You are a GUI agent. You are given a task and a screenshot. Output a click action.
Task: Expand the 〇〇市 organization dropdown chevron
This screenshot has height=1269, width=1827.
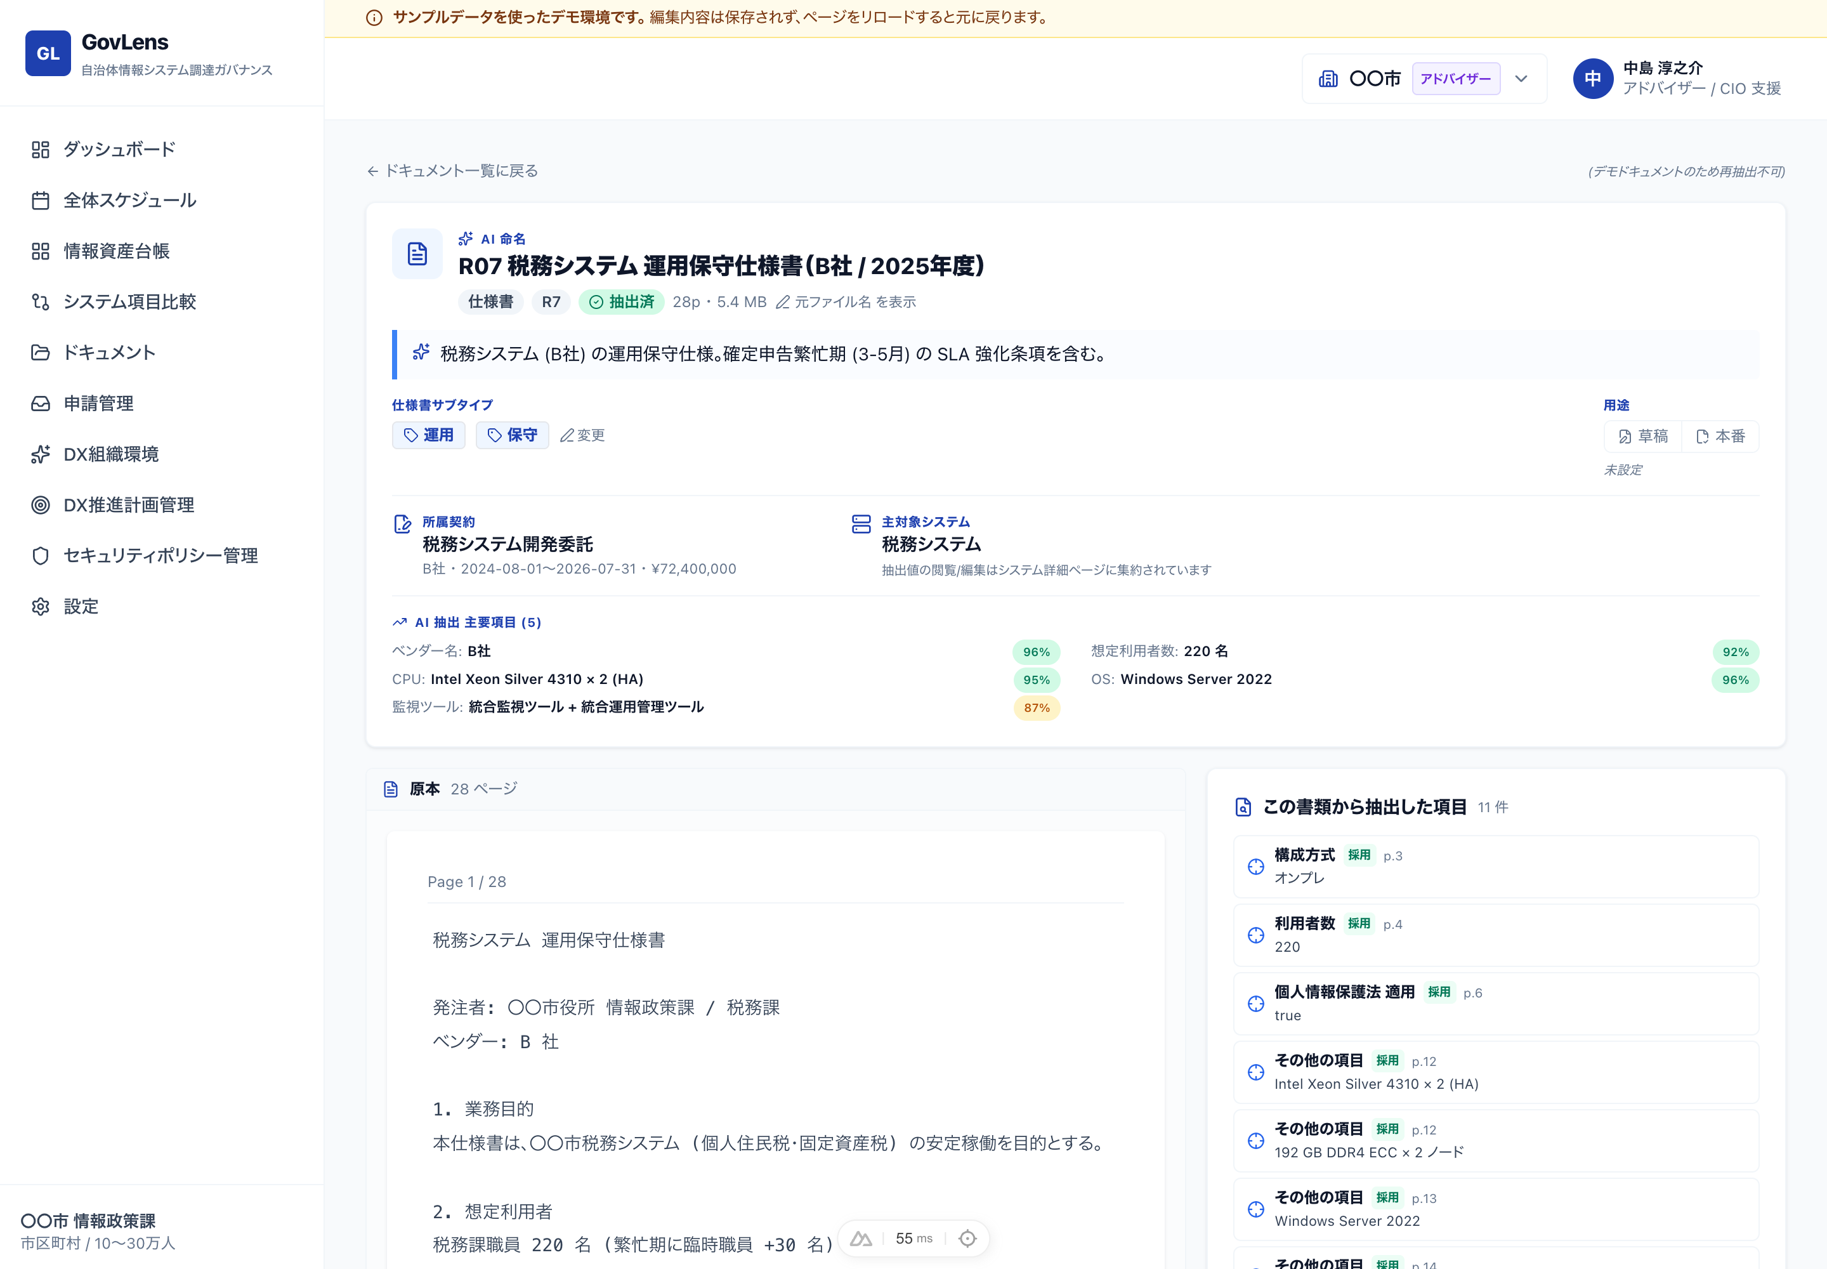coord(1521,79)
